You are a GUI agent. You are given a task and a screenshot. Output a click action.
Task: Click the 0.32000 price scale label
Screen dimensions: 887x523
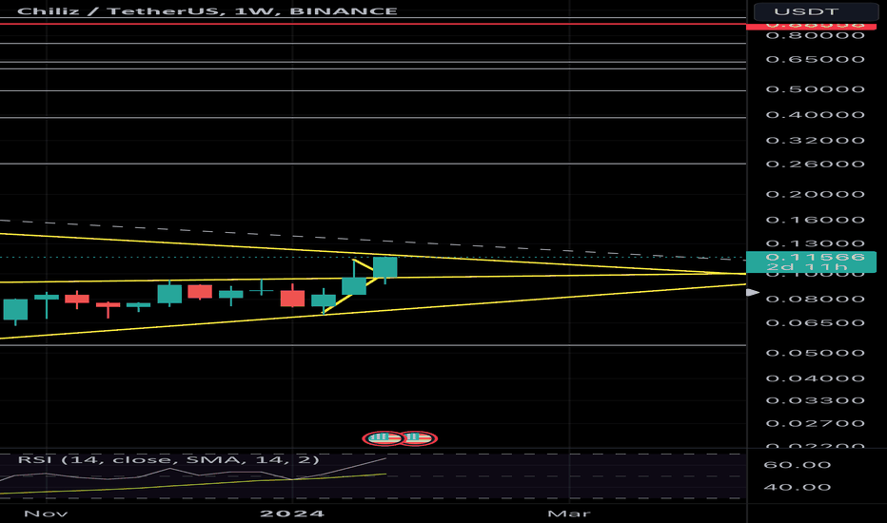pos(816,140)
